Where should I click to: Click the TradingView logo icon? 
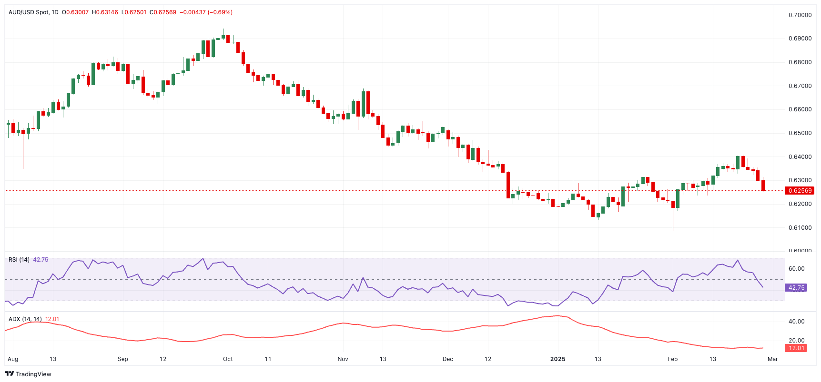click(9, 374)
